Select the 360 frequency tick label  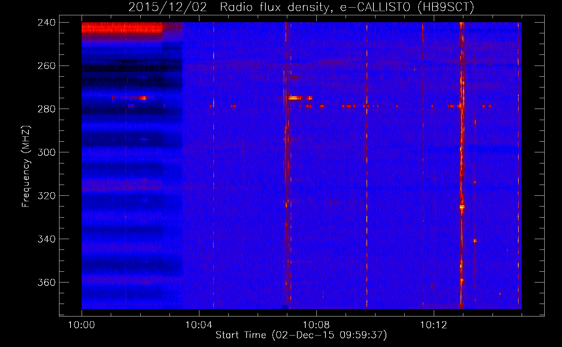pos(47,283)
